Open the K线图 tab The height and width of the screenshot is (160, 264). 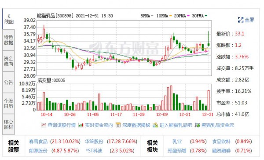point(9,19)
